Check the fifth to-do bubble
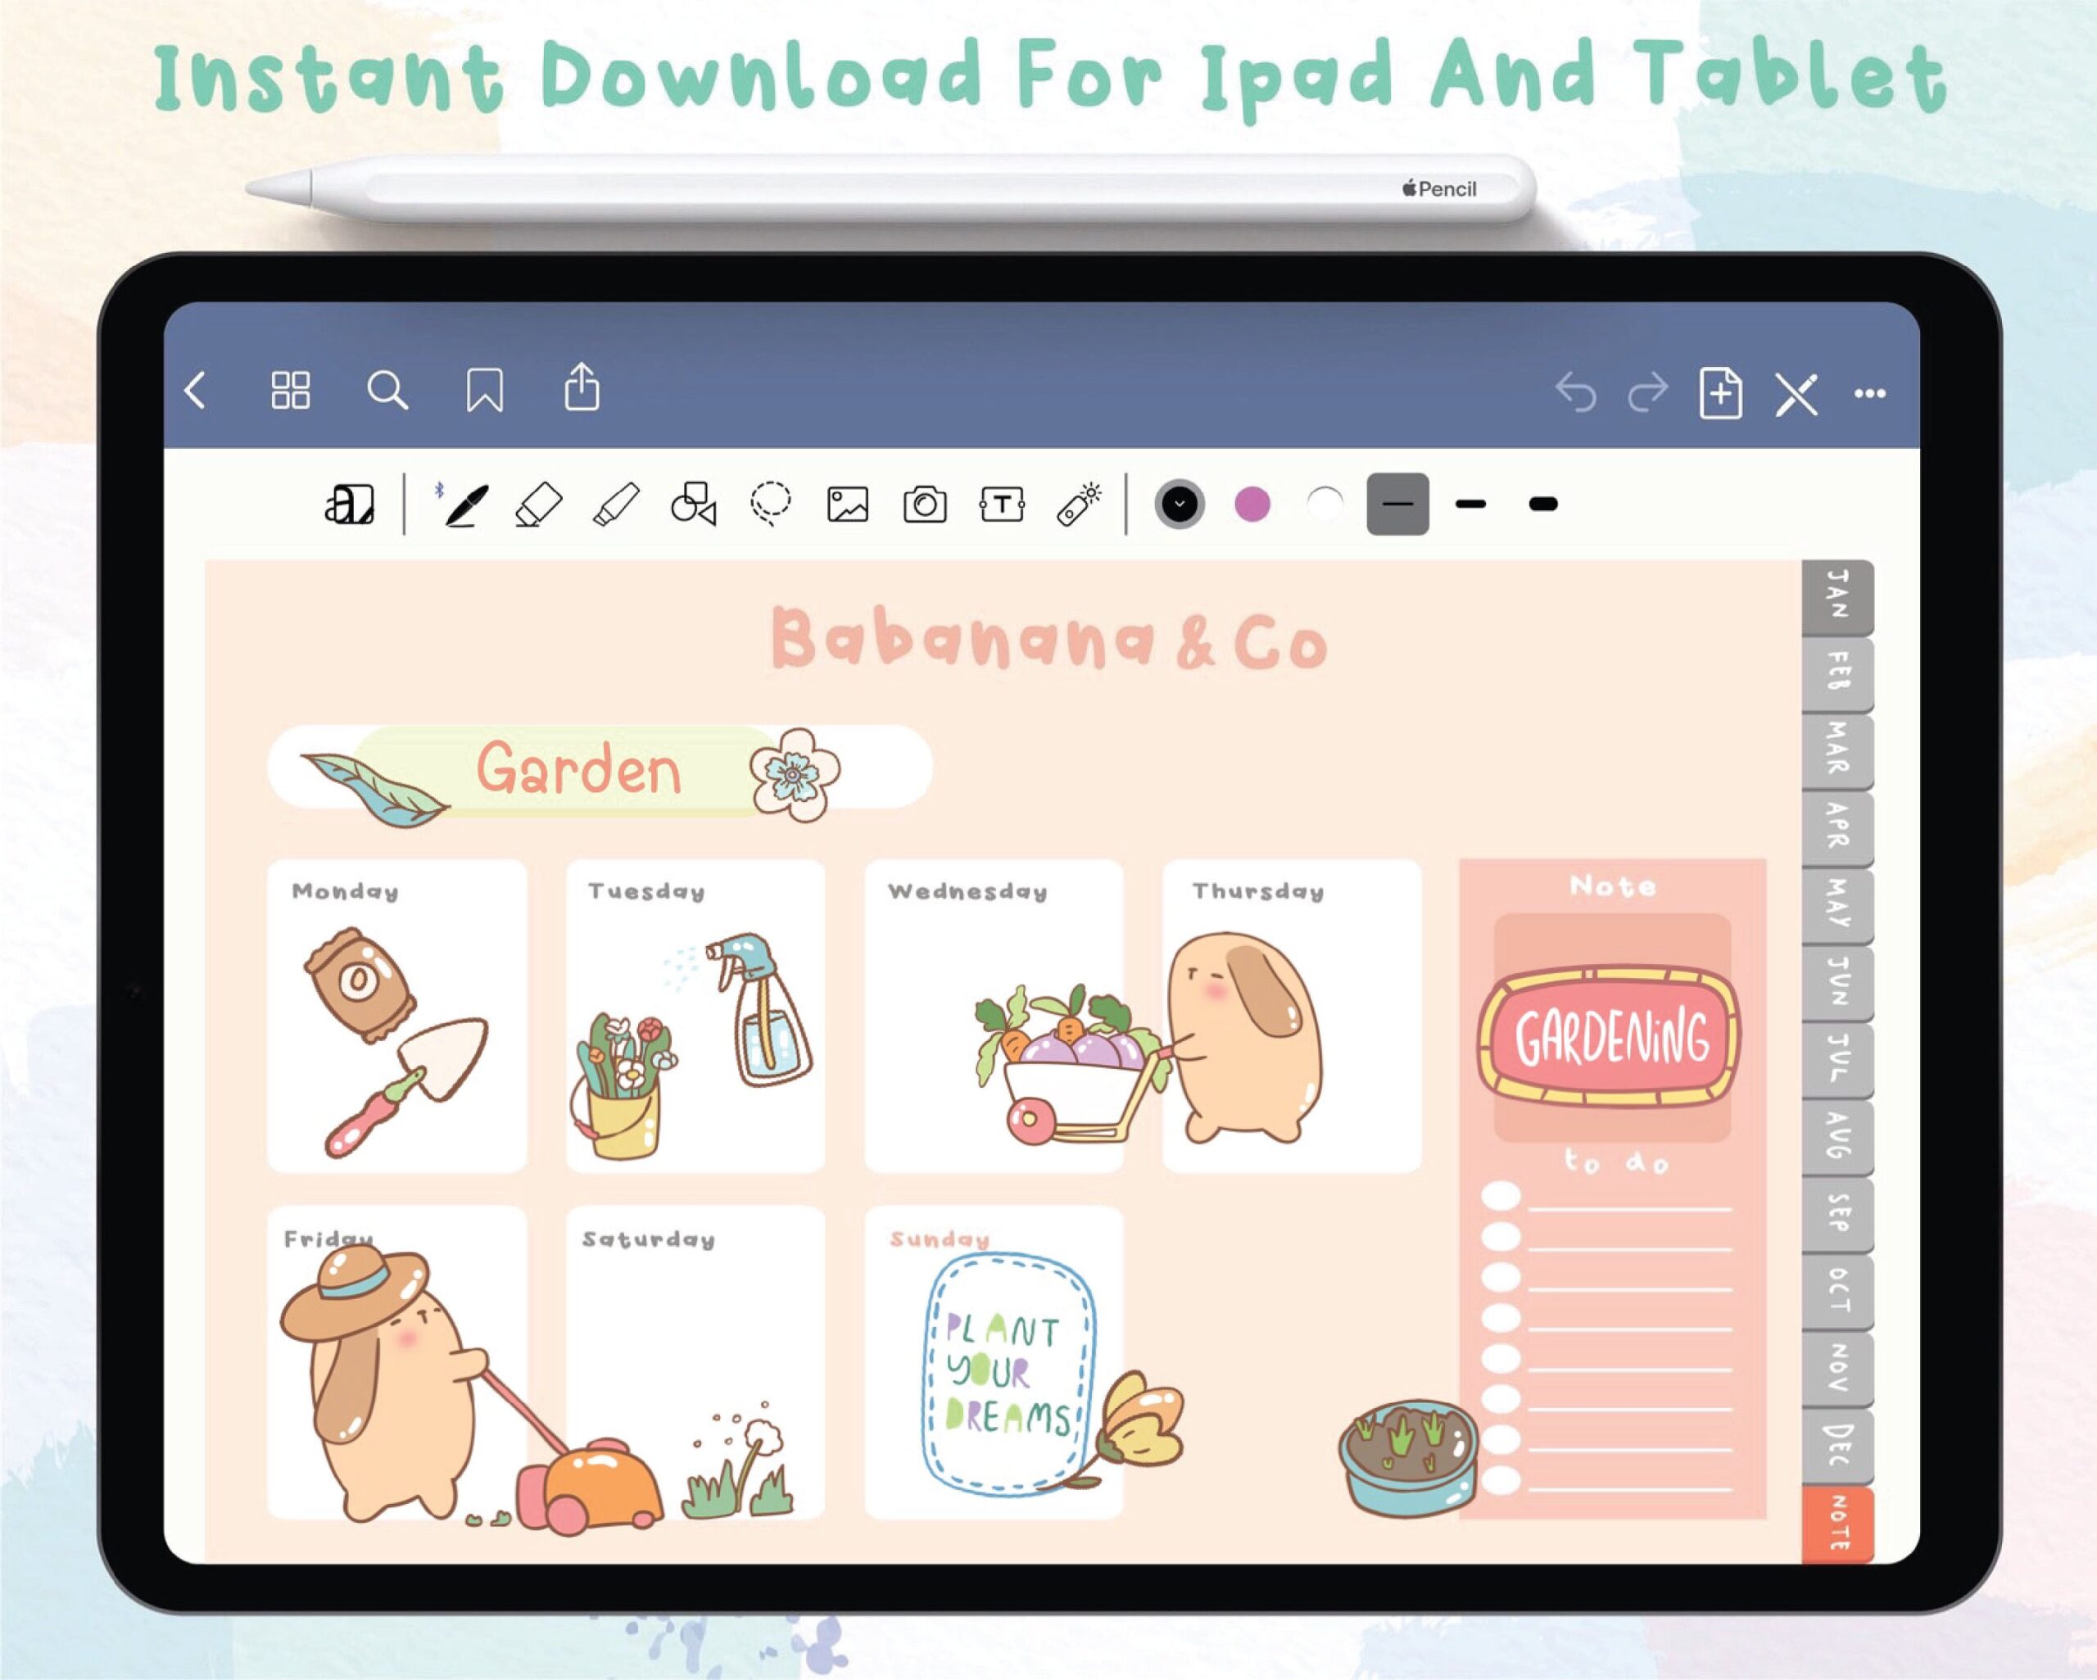 click(x=1501, y=1359)
